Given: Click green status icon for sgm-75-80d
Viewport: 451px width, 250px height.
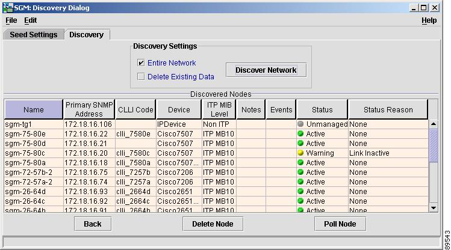Looking at the screenshot, I should pos(300,143).
